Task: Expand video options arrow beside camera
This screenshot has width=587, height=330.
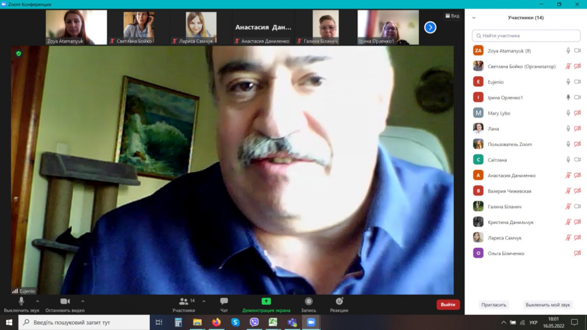Action: (83, 301)
